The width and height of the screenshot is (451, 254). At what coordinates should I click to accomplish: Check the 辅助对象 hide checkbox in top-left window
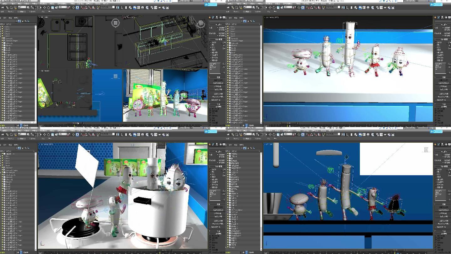pos(210,52)
